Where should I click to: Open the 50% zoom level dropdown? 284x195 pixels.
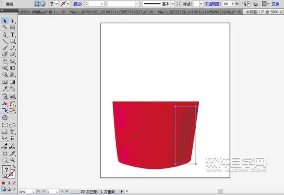click(34, 192)
